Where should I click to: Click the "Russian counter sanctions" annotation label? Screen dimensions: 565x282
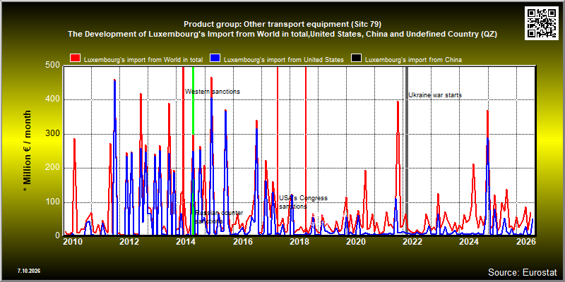point(219,217)
